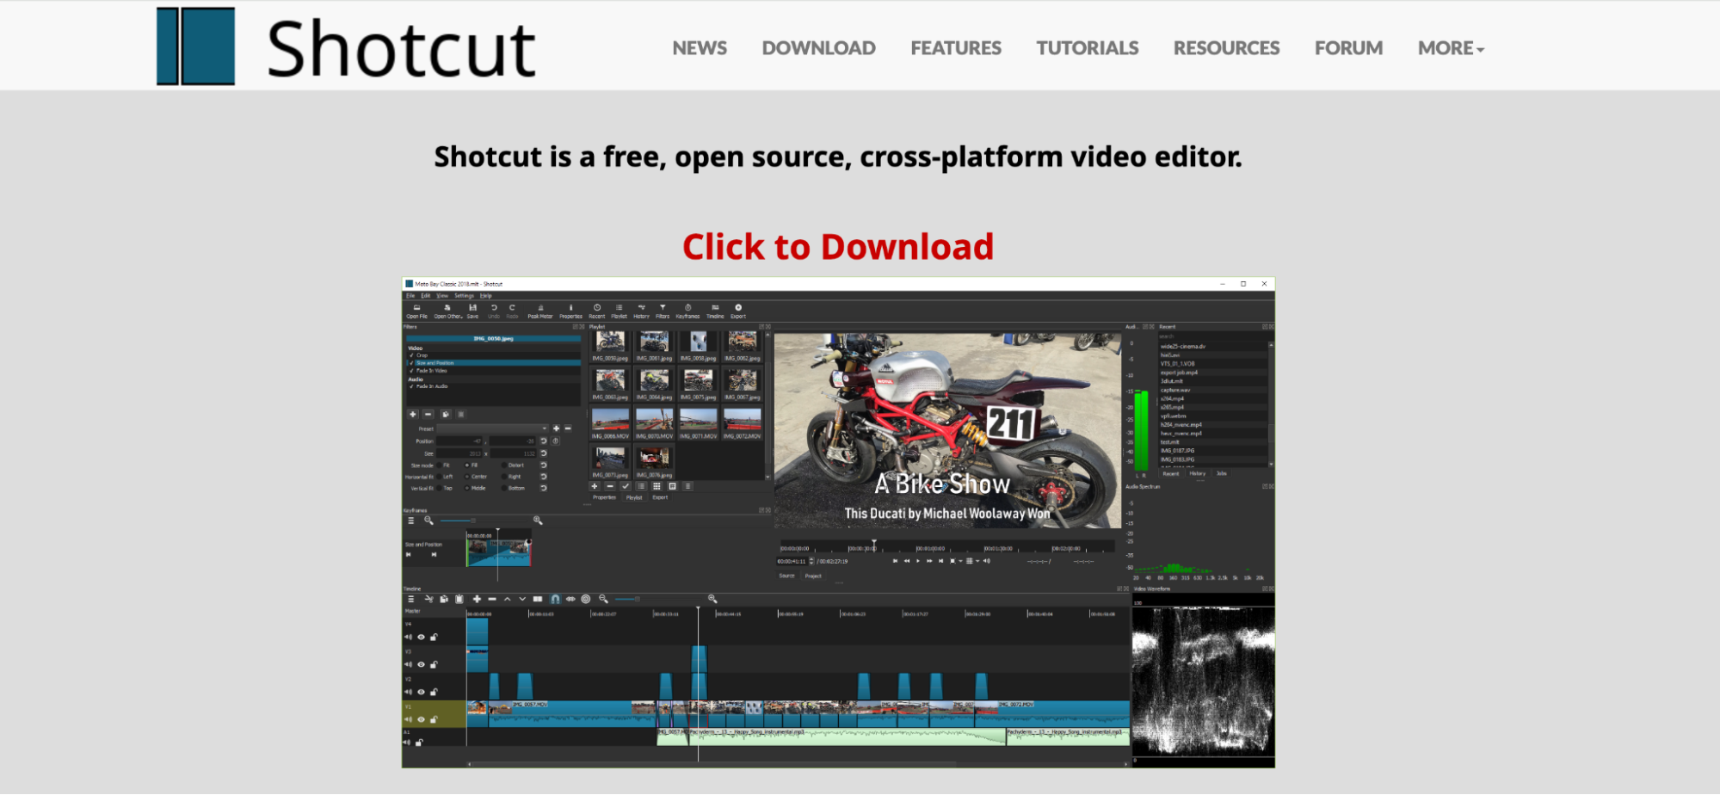Toggle the Crop filter checkbox
Viewport: 1720px width, 795px height.
point(412,355)
